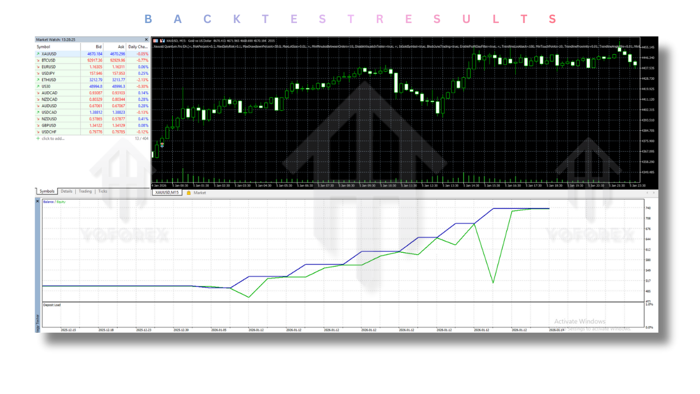
Task: Click the red down-arrow icon next to BTCUSD
Action: (38, 60)
